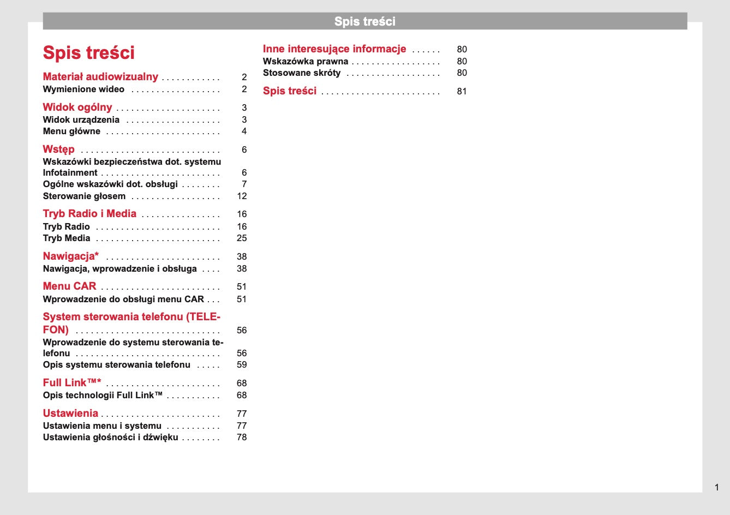Click the gray Spis treści header bar
The image size is (730, 515).
coord(364,21)
